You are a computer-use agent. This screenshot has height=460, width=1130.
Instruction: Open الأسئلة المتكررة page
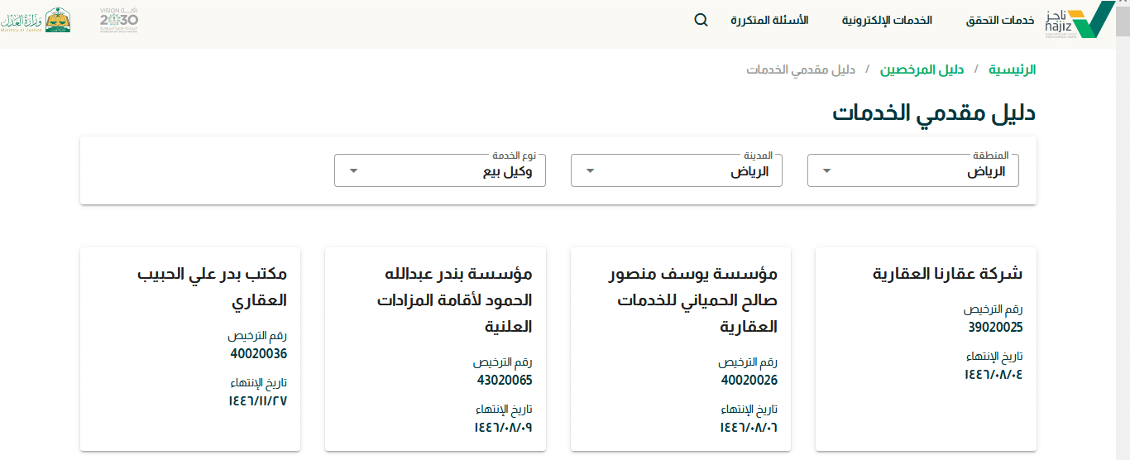769,20
